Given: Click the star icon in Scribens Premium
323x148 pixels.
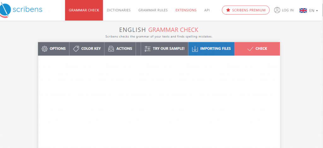Looking at the screenshot, I should [228, 10].
